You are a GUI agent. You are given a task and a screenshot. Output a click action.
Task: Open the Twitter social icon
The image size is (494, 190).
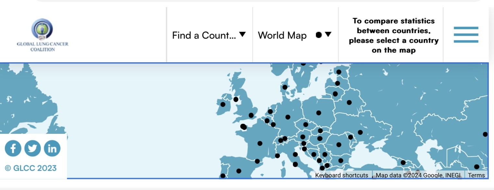(x=32, y=148)
